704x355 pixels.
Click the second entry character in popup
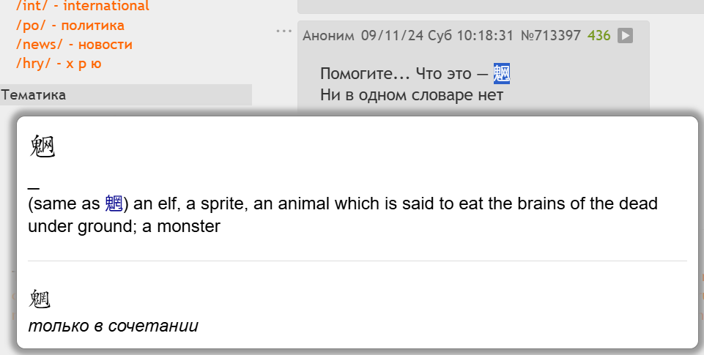40,299
